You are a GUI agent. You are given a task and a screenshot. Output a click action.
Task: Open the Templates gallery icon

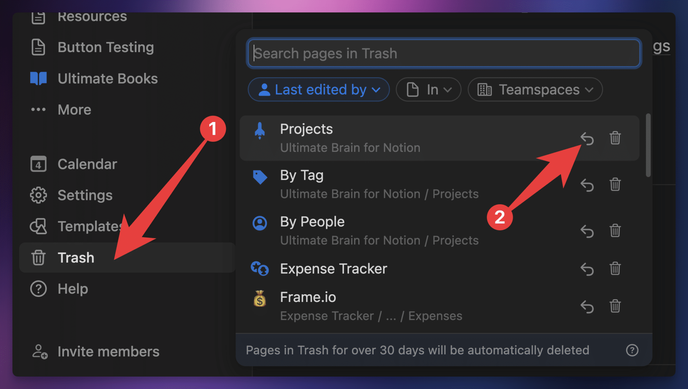pos(38,226)
